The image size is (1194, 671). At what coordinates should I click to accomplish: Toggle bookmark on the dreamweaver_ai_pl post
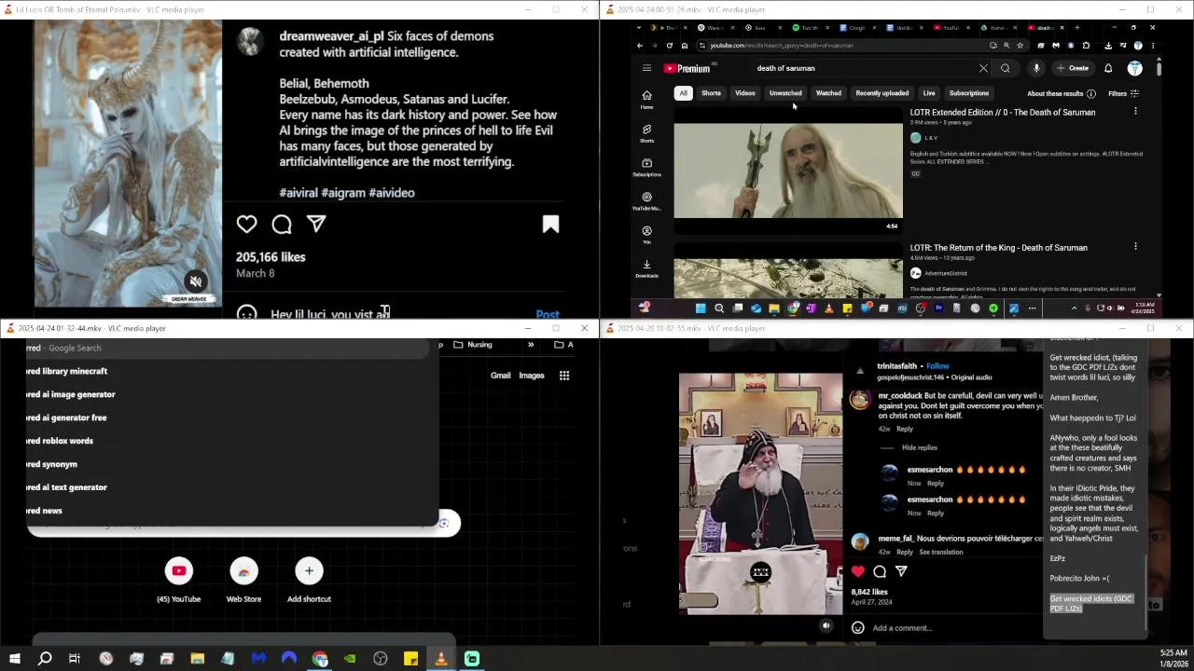pos(550,225)
